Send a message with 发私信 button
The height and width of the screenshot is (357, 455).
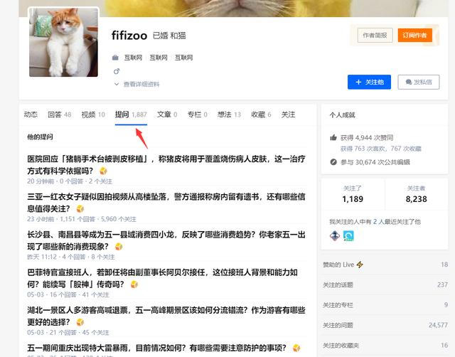(419, 82)
